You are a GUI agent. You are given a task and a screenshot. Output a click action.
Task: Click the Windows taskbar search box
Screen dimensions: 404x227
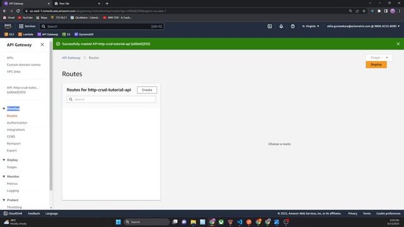[x=146, y=222]
